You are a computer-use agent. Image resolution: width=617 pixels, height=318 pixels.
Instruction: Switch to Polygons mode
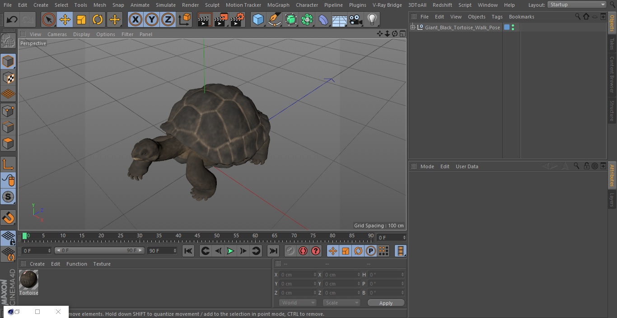click(x=8, y=144)
